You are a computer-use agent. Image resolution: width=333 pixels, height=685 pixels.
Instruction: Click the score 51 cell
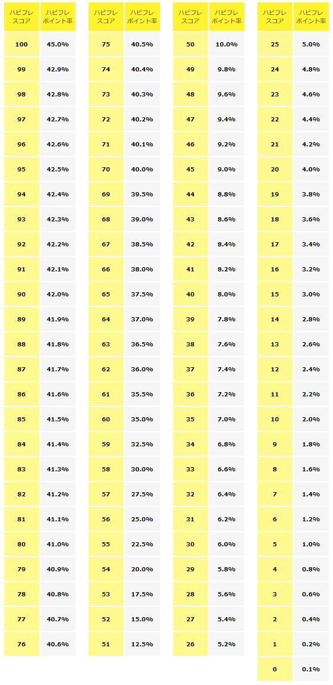[106, 644]
